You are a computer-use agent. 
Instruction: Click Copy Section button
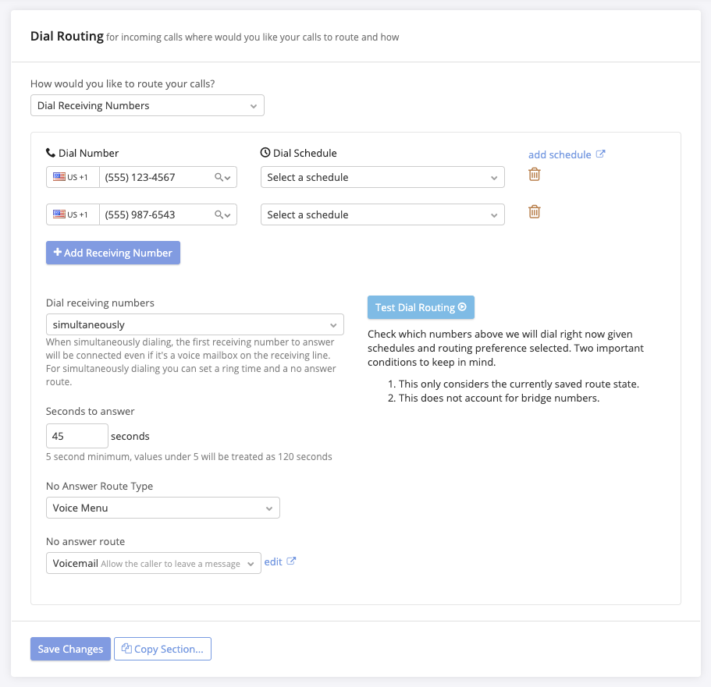[162, 649]
